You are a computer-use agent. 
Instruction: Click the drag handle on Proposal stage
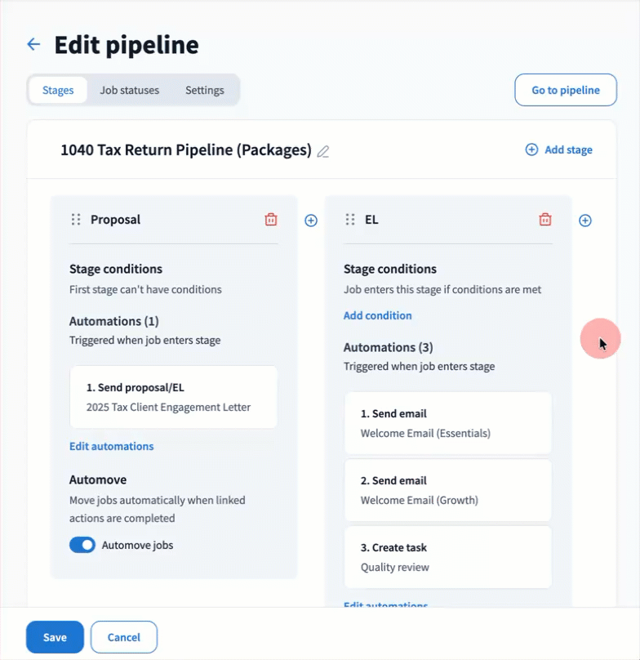pyautogui.click(x=76, y=220)
